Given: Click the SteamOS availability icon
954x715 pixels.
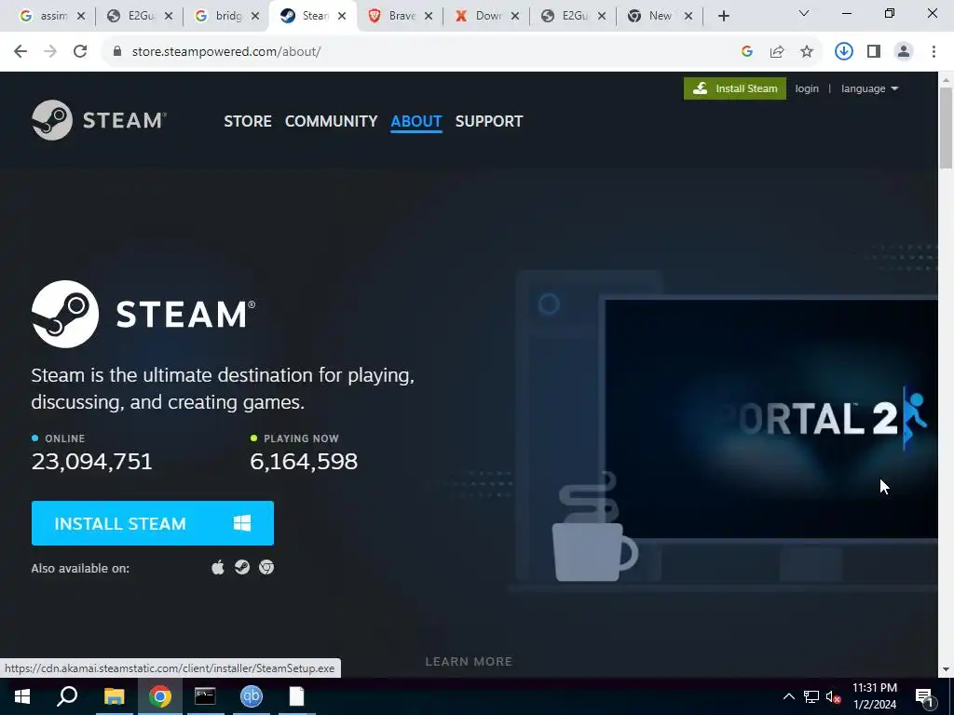Looking at the screenshot, I should (x=242, y=567).
